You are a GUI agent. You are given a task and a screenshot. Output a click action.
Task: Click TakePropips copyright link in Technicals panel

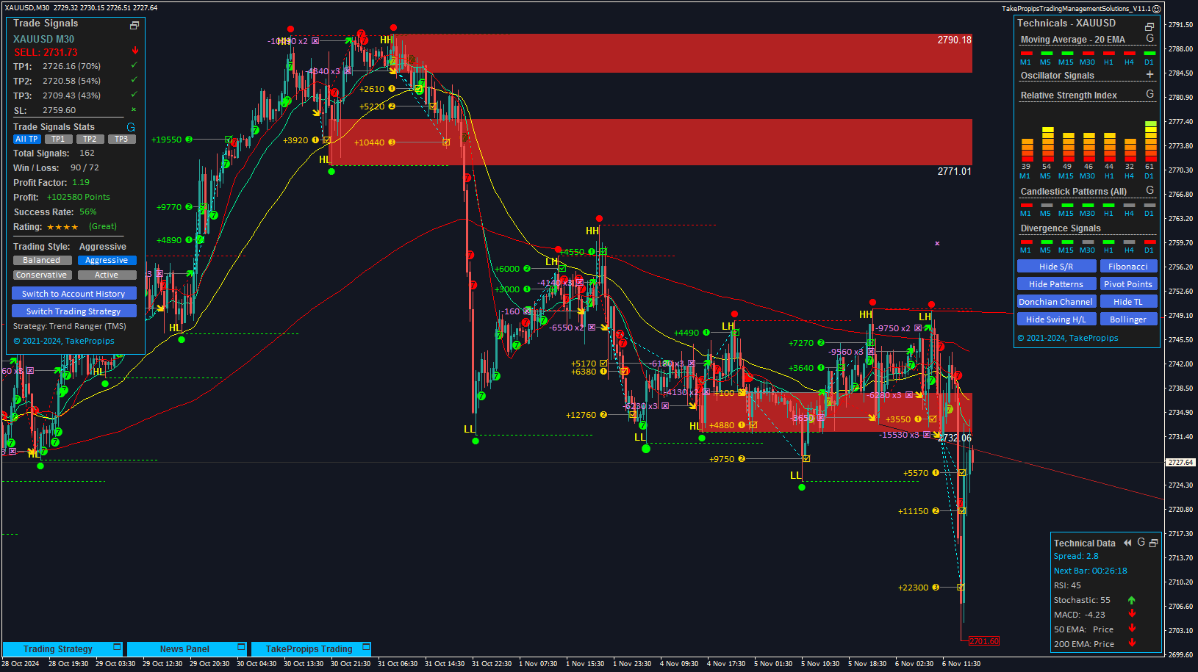click(1068, 338)
